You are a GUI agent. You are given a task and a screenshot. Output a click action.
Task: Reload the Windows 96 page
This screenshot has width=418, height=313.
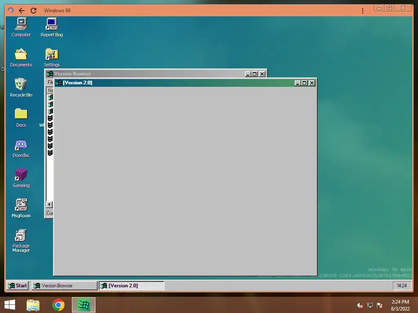[x=33, y=10]
